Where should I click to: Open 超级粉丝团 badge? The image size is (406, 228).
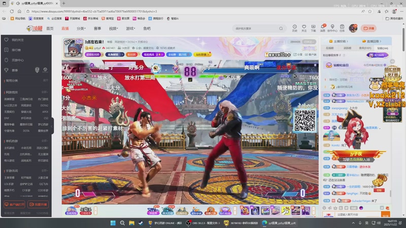[x=94, y=55]
